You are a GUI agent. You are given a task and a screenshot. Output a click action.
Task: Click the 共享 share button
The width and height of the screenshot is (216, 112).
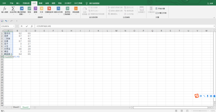pyautogui.click(x=210, y=3)
